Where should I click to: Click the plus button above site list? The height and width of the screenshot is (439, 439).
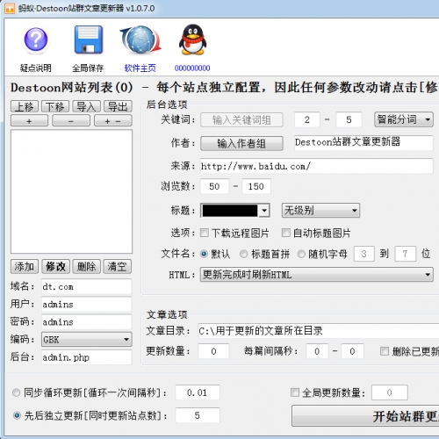29,121
